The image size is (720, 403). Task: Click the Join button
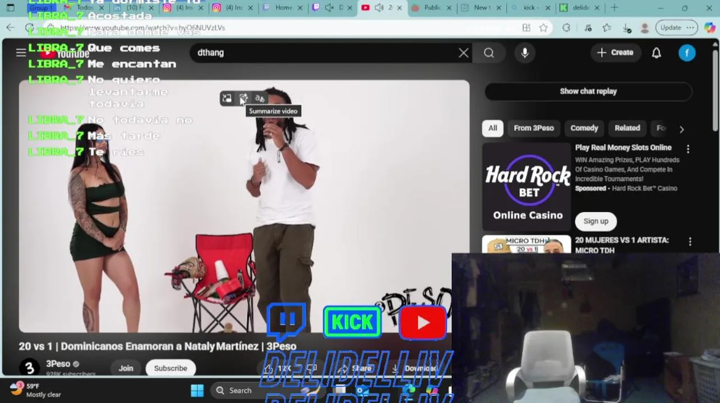click(x=126, y=368)
